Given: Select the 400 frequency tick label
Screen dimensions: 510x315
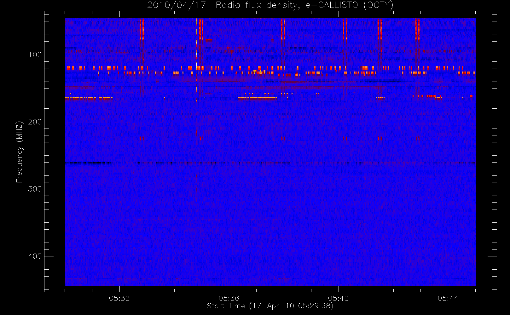Looking at the screenshot, I should (35, 256).
